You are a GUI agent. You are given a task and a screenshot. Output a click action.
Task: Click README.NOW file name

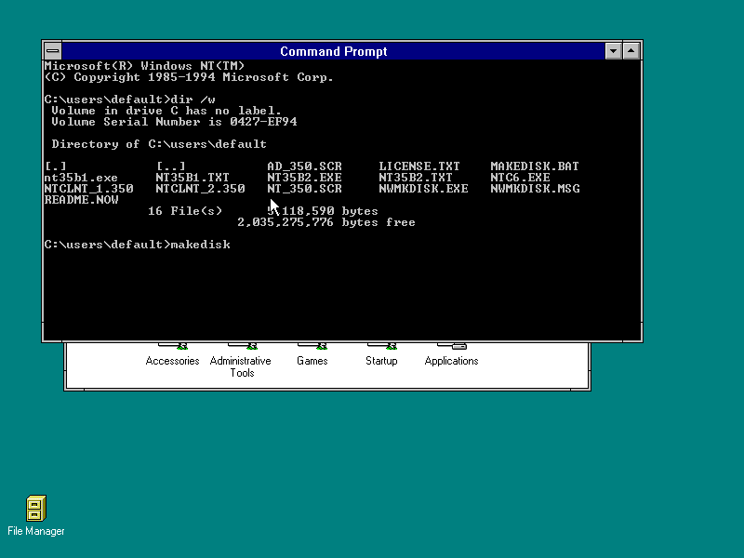click(81, 200)
